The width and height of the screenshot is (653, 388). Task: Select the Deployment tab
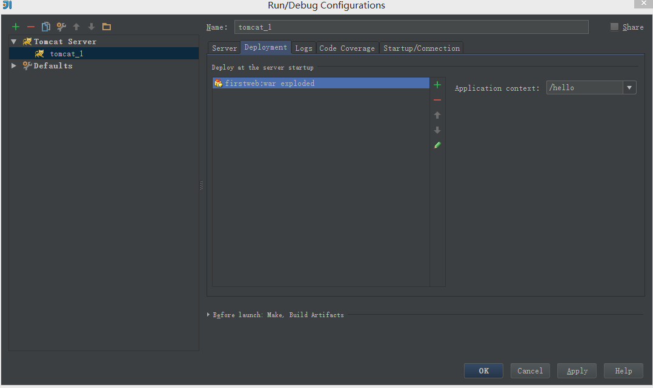266,47
